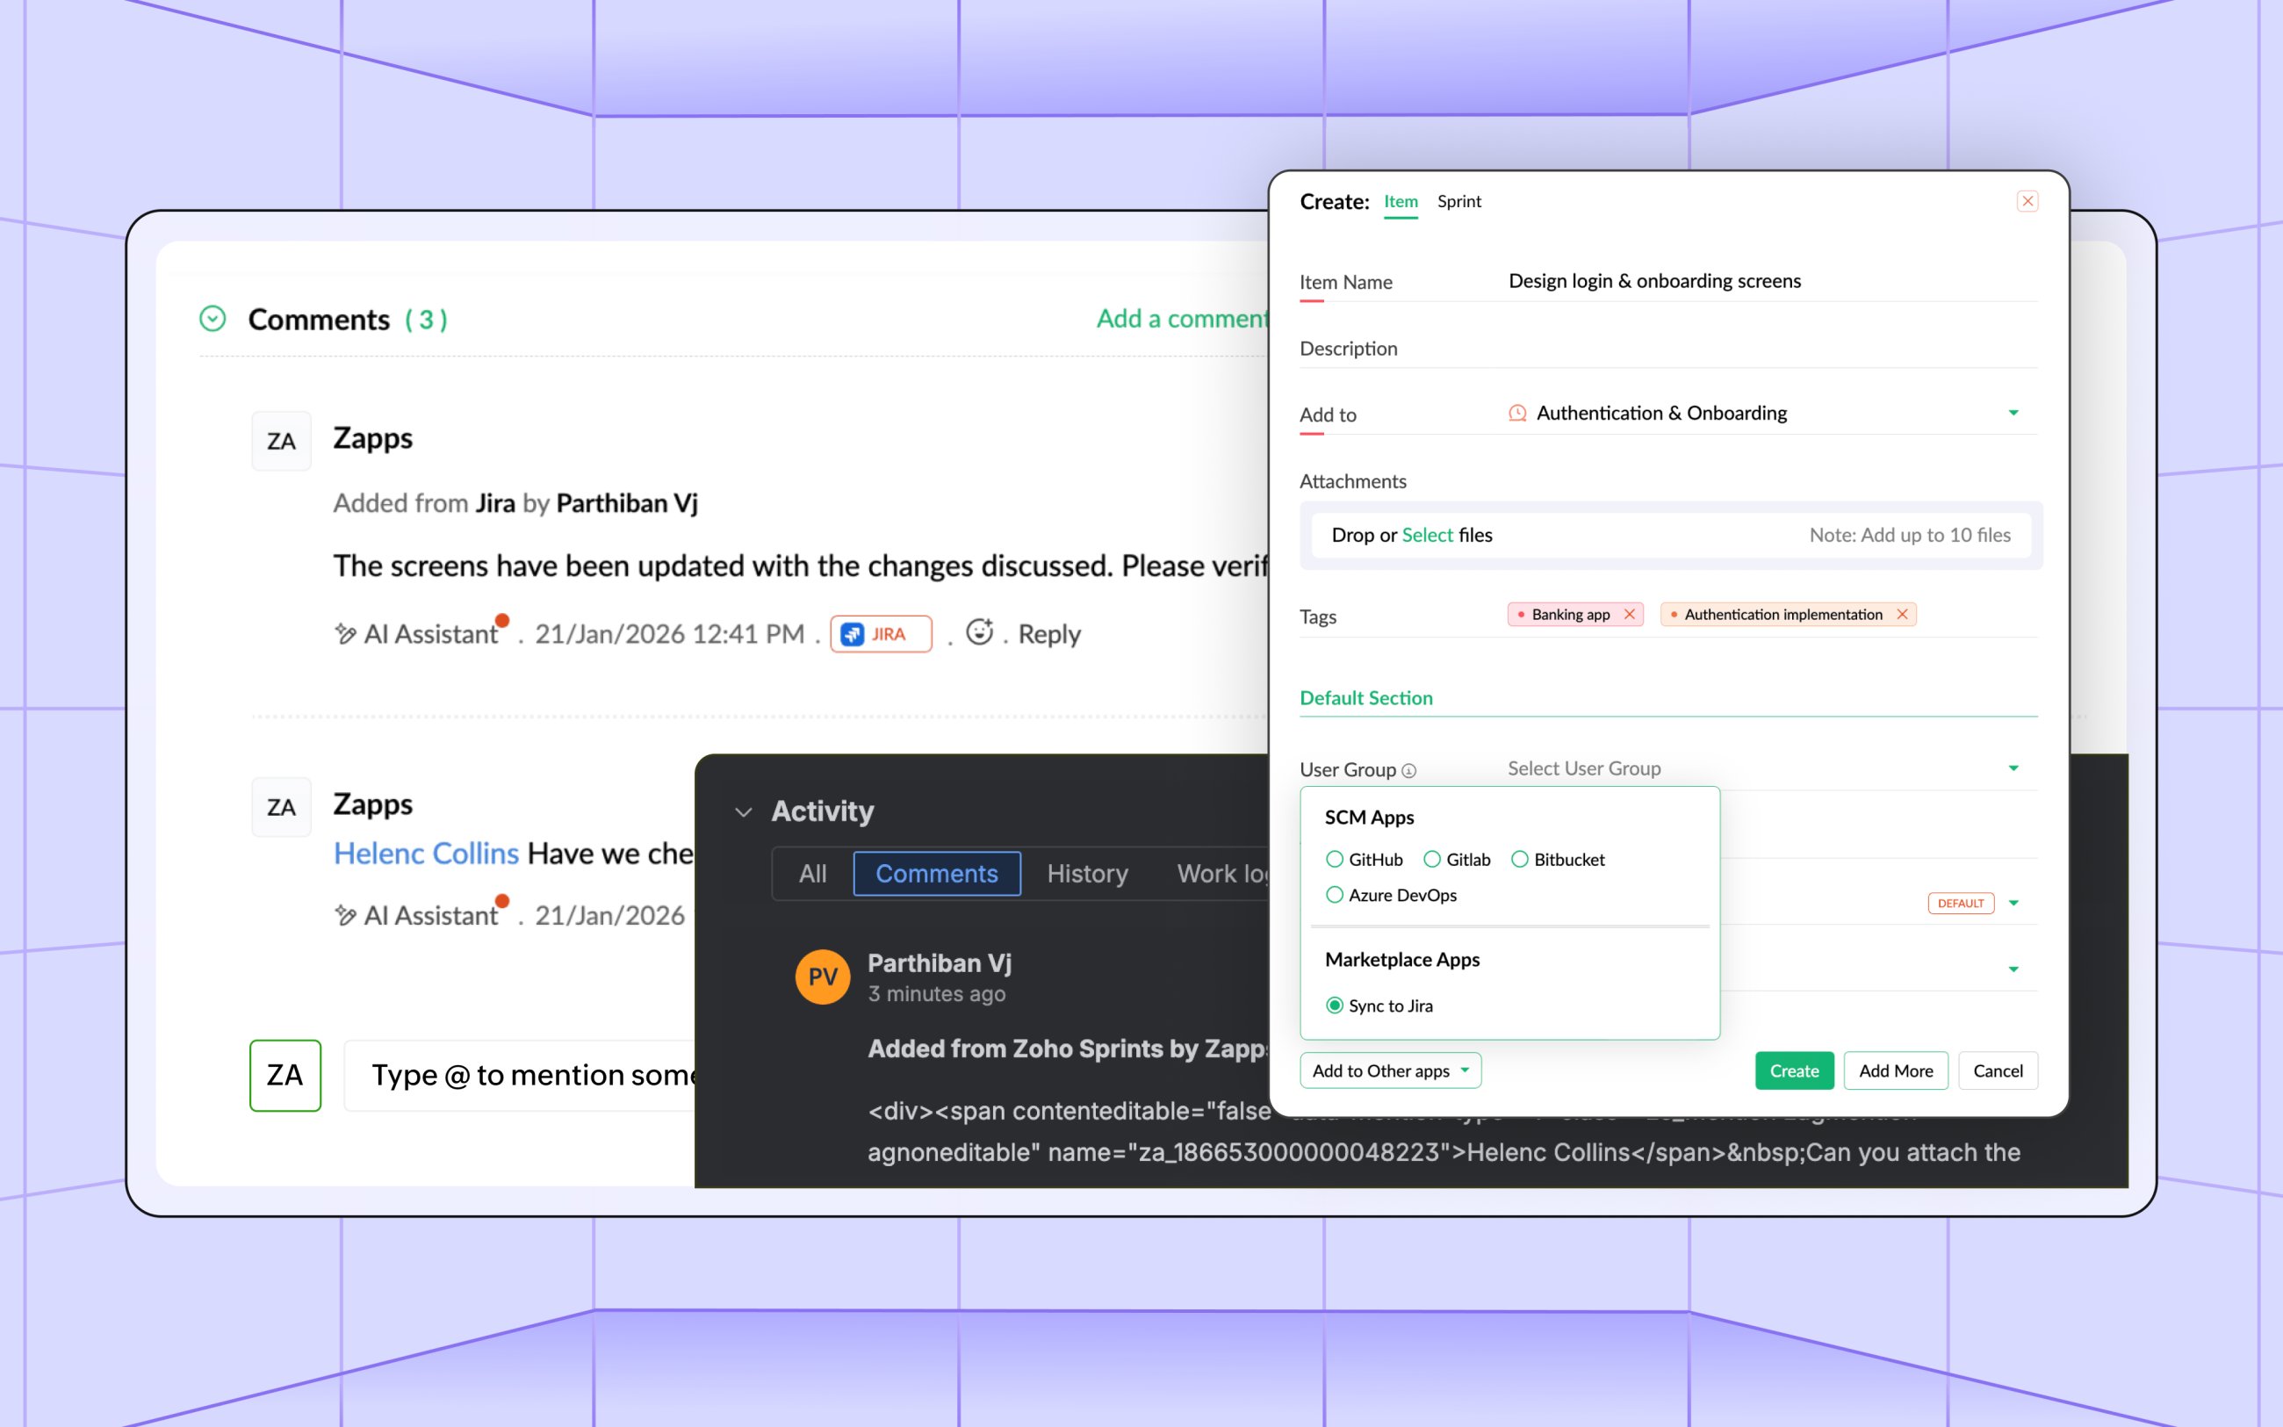Open the emoji reaction picker on the first comment
2283x1427 pixels.
[x=981, y=632]
